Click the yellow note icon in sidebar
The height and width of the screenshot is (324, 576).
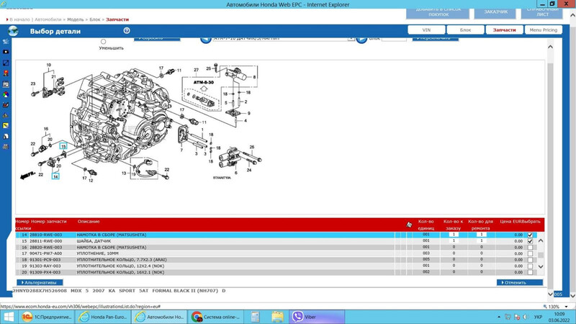coord(6,125)
